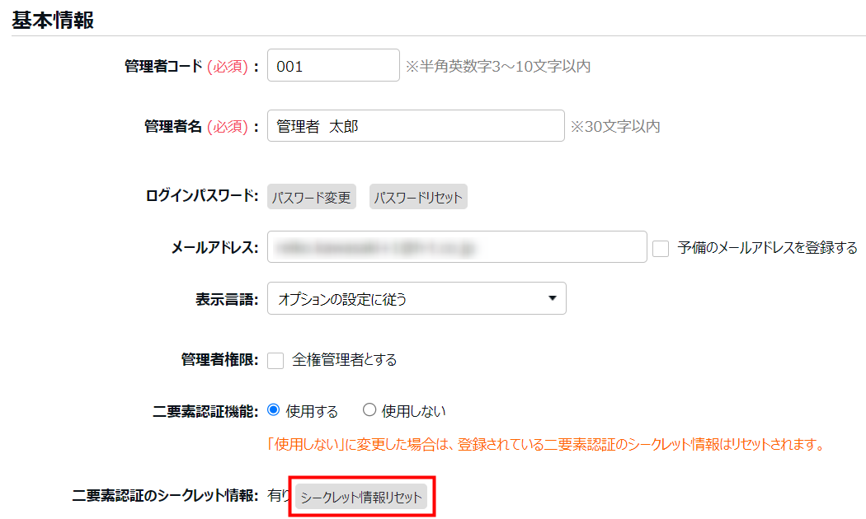
Task: Choose the 使用しない radio button
Action: [369, 410]
